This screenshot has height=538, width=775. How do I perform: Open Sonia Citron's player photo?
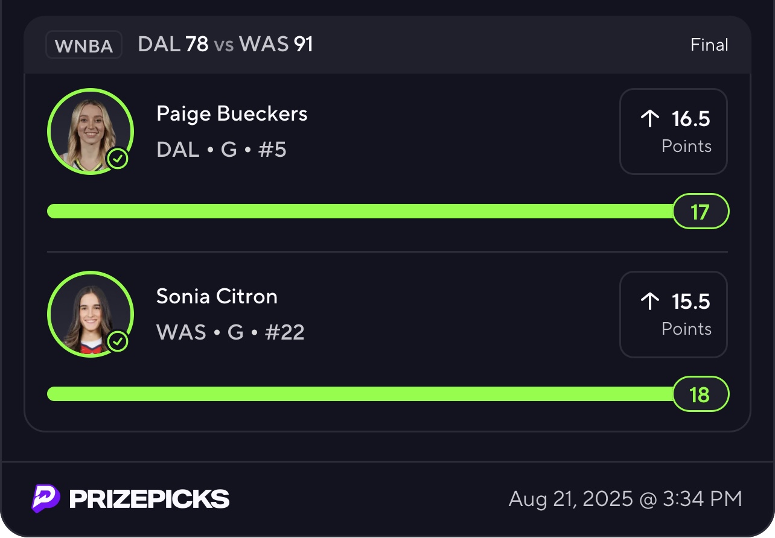pos(89,314)
